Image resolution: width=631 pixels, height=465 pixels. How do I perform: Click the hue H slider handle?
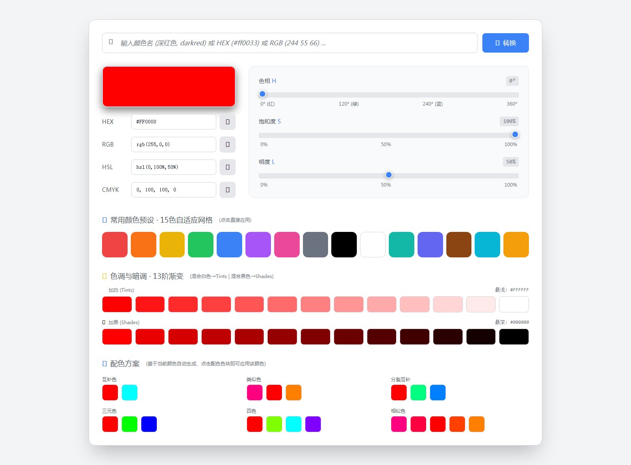(x=262, y=94)
